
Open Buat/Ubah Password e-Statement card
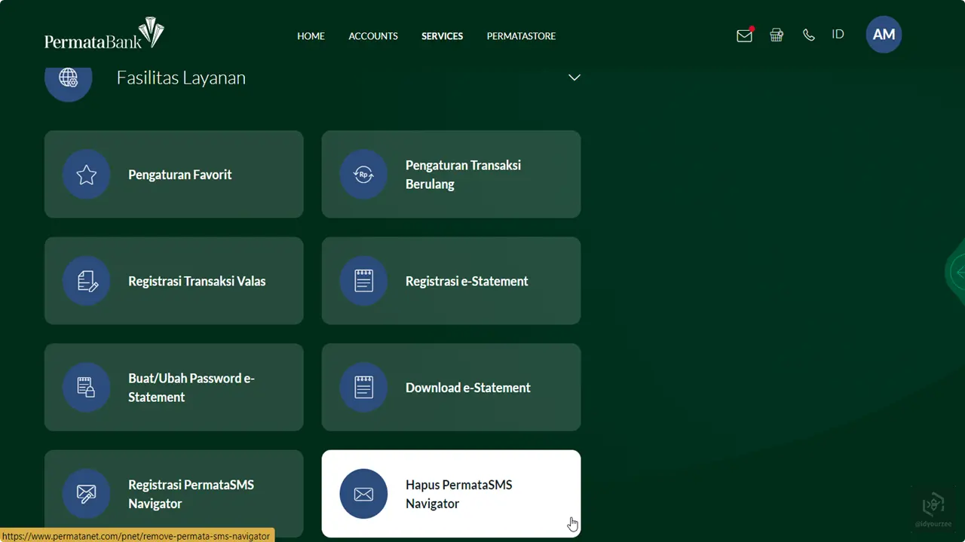point(174,388)
